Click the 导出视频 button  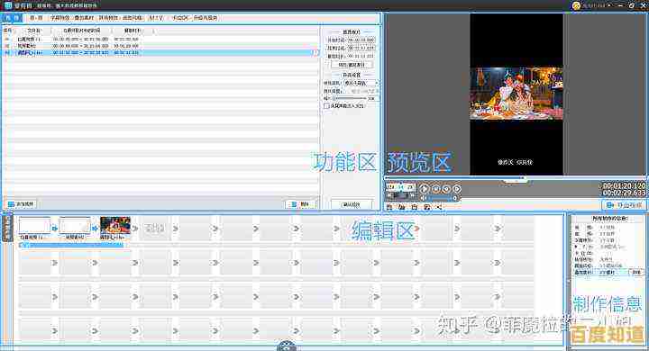click(x=624, y=204)
